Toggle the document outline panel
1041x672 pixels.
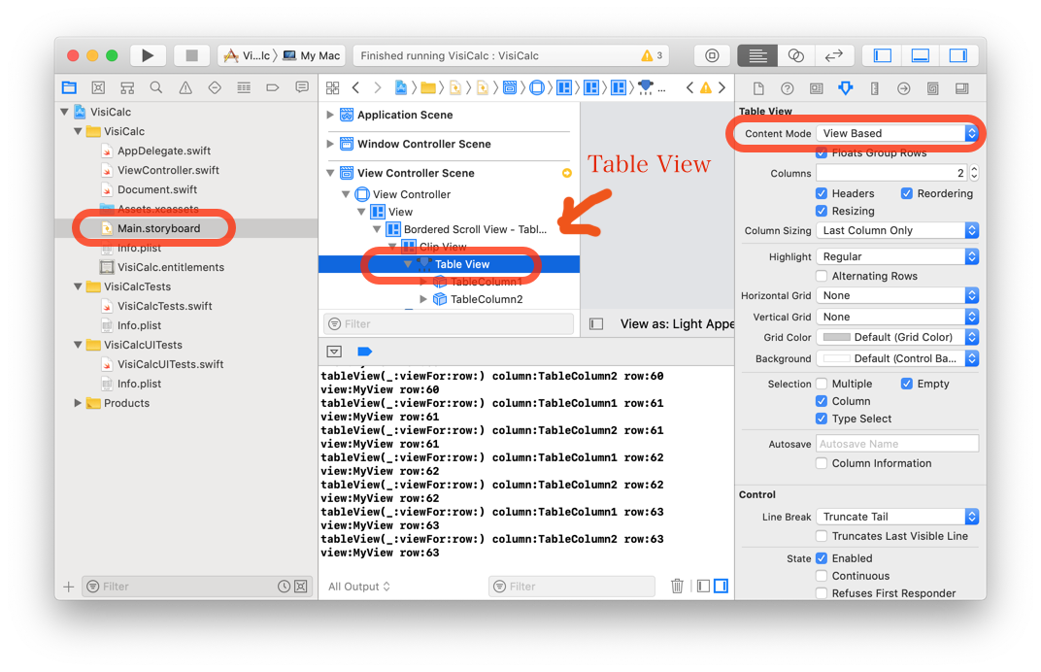point(596,324)
